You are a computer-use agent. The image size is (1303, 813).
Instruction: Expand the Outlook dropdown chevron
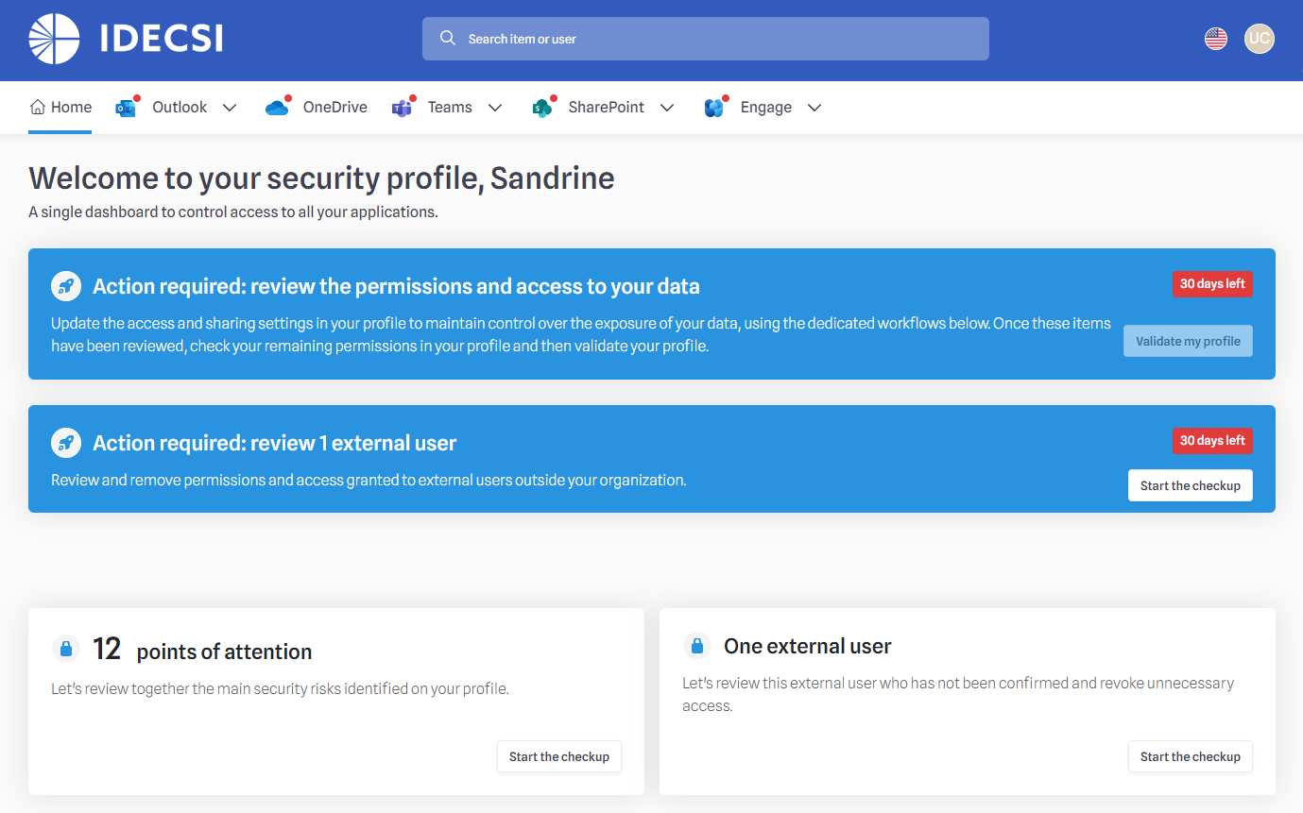[230, 108]
